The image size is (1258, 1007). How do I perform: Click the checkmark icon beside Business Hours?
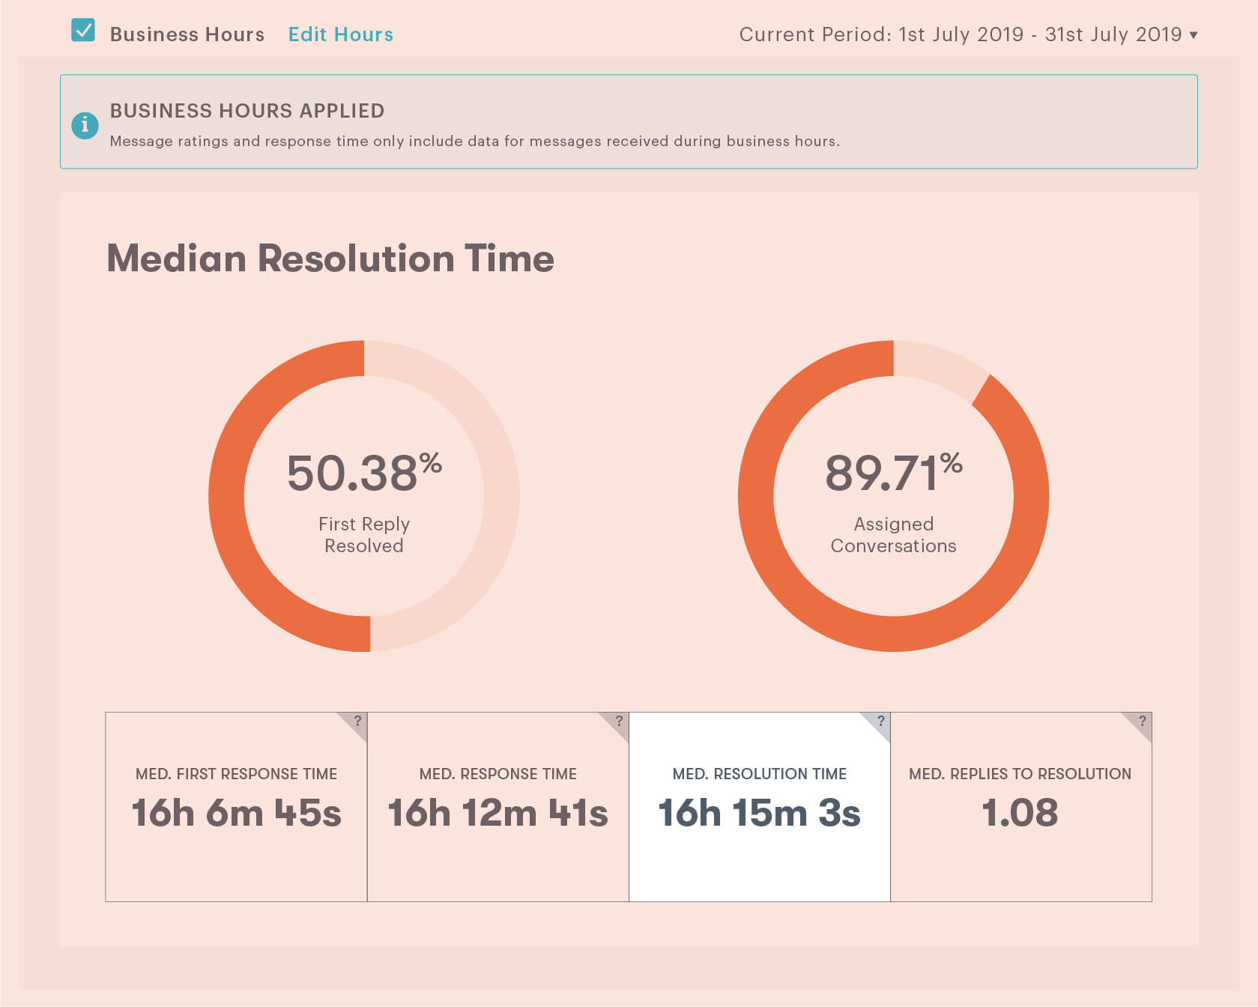[x=82, y=31]
